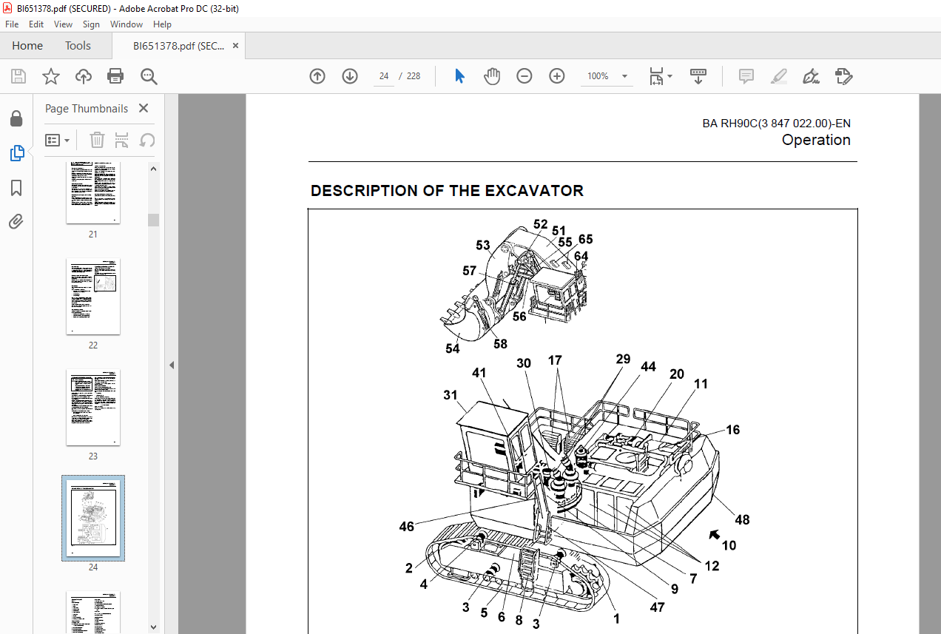Image resolution: width=941 pixels, height=634 pixels.
Task: Click the Stamp tool icon
Action: pyautogui.click(x=843, y=76)
